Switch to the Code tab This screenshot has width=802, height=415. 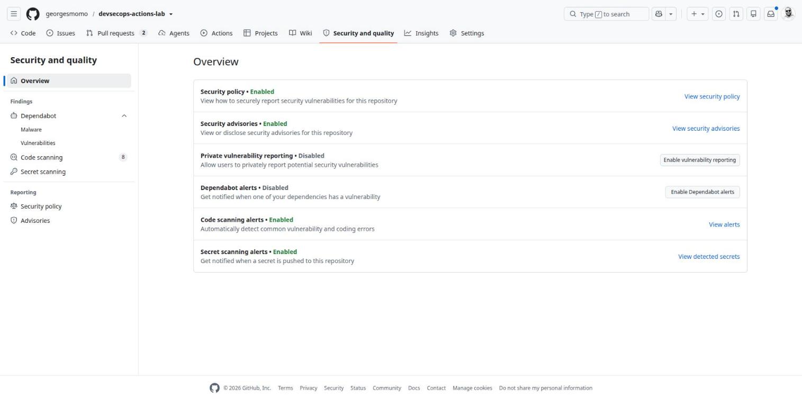click(x=23, y=33)
